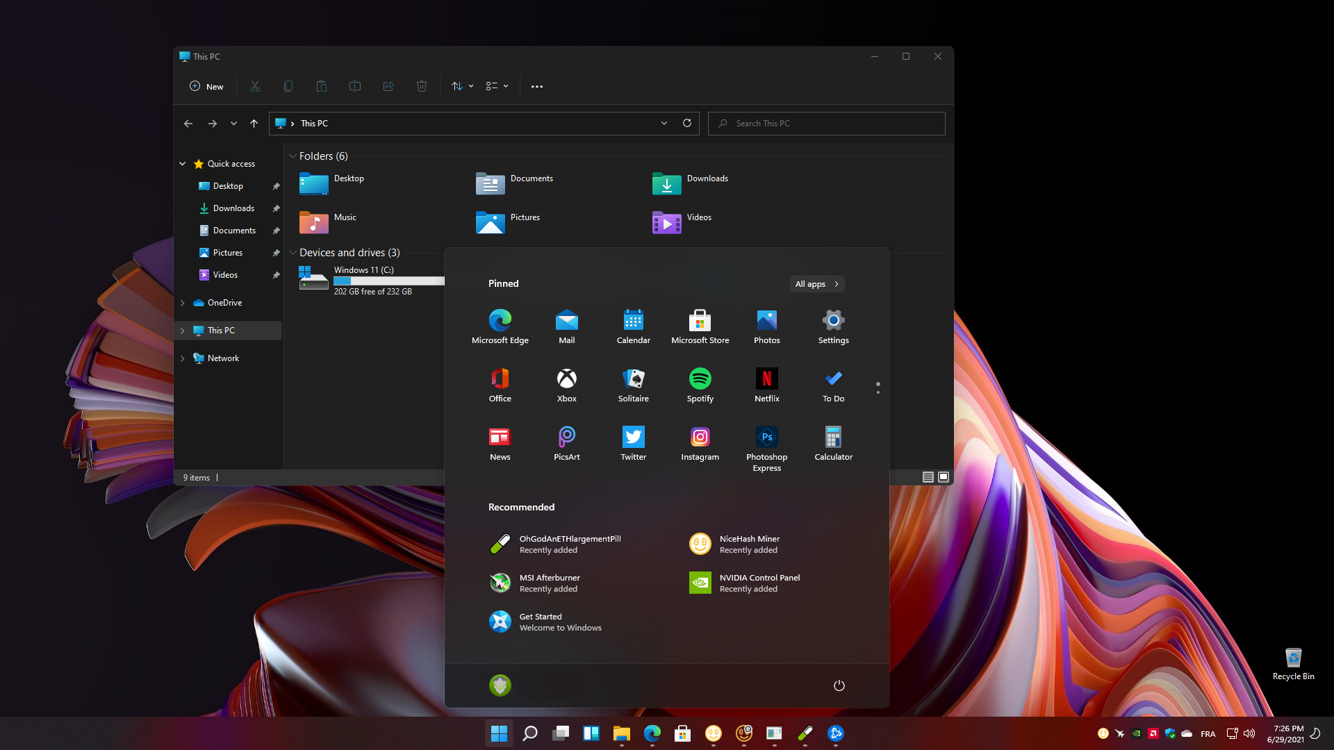Click the All apps button
The width and height of the screenshot is (1334, 750).
(x=817, y=284)
